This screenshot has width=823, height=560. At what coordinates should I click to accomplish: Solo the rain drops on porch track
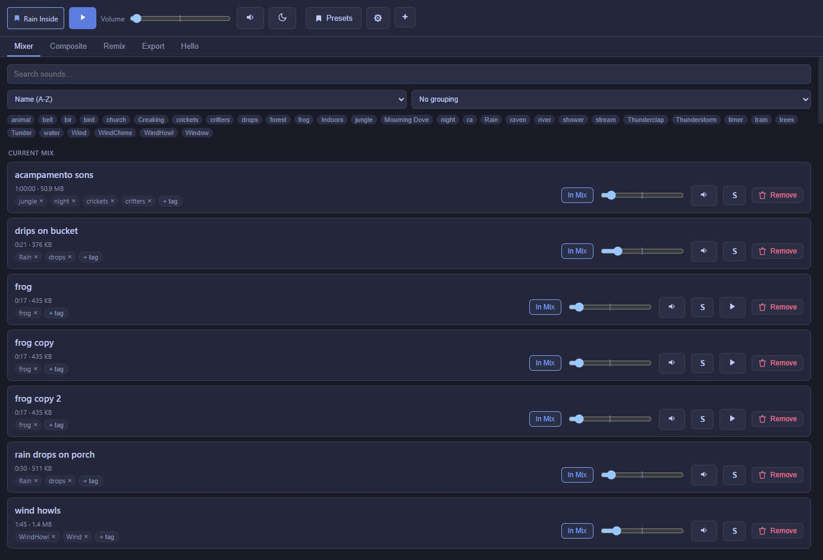click(734, 475)
